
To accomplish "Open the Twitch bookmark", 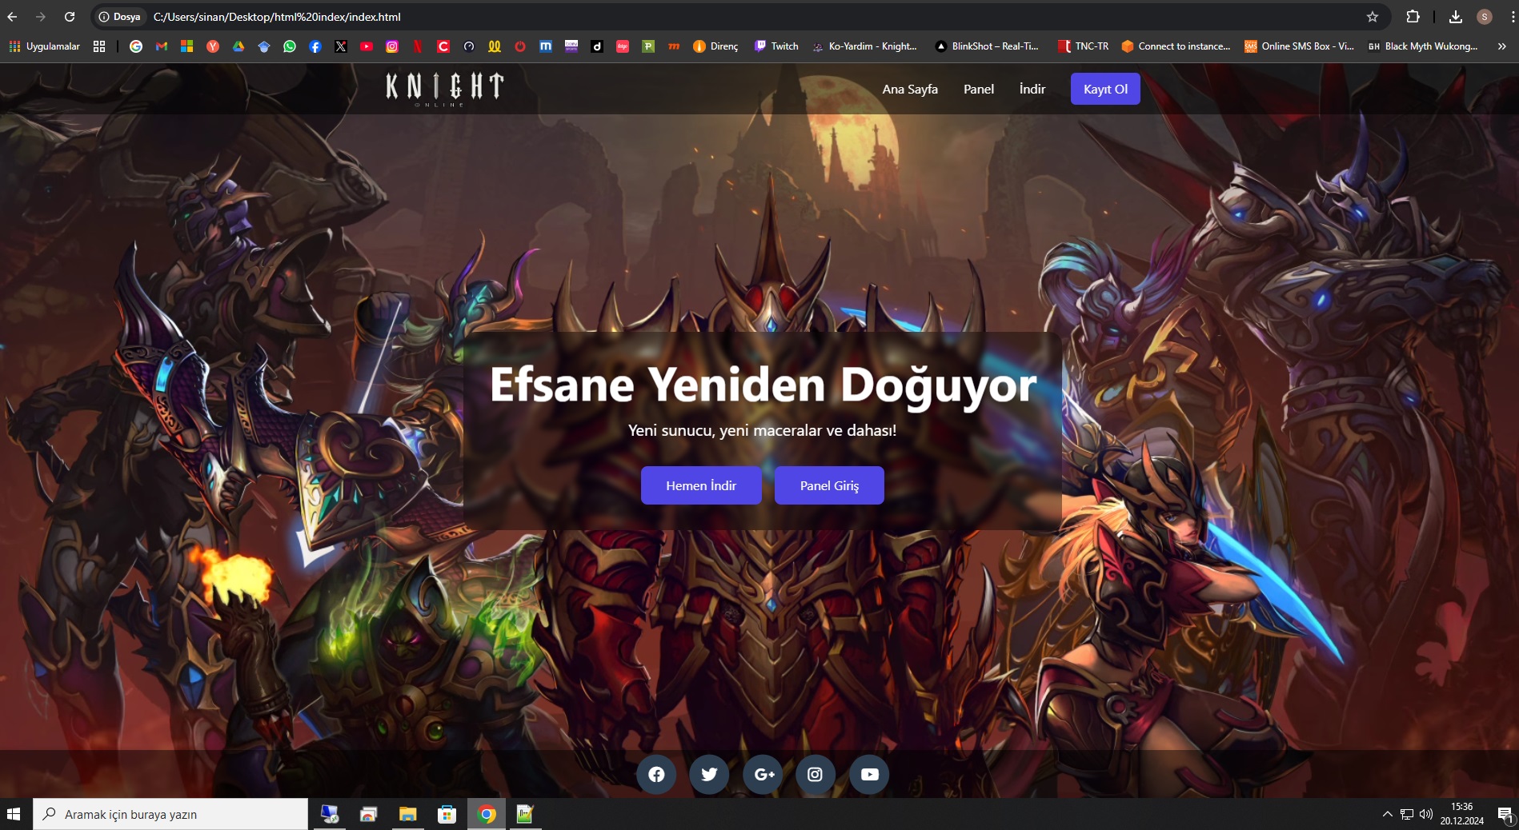I will [x=776, y=46].
